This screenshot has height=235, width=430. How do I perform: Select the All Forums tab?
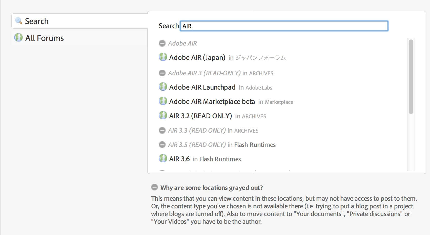click(79, 38)
